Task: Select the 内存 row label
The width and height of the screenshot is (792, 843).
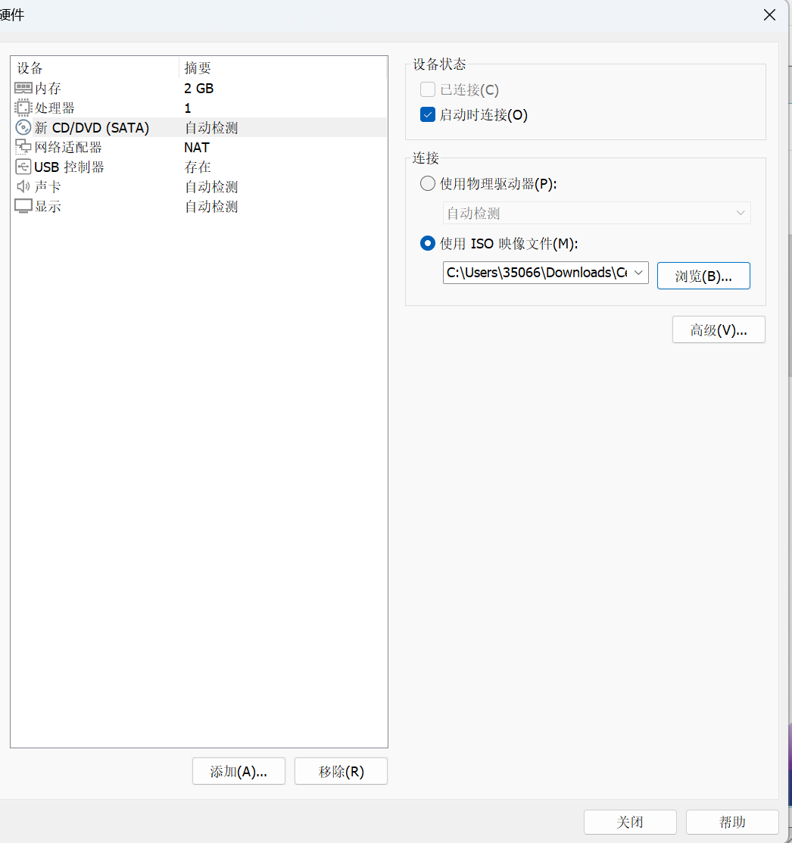Action: [48, 88]
